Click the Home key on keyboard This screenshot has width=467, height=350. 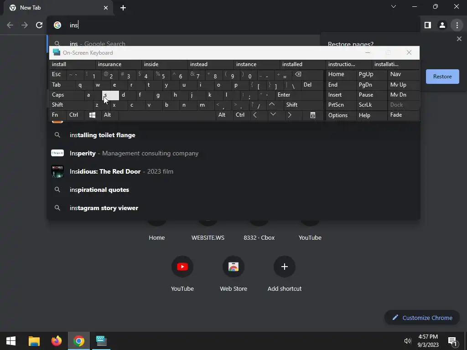tap(341, 74)
